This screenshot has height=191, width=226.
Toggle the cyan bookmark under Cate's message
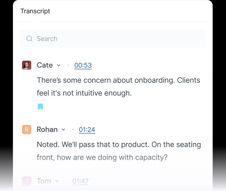40,107
